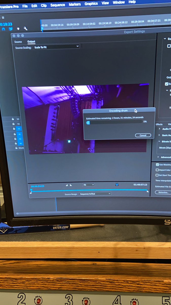The image size is (171, 305).
Task: Click the export preview playhead marker
Action: click(31, 190)
